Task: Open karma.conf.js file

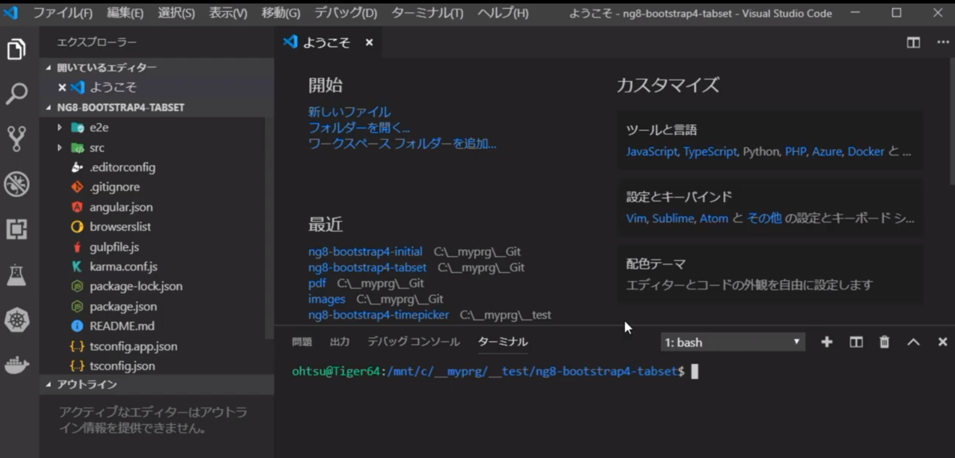Action: pyautogui.click(x=123, y=266)
